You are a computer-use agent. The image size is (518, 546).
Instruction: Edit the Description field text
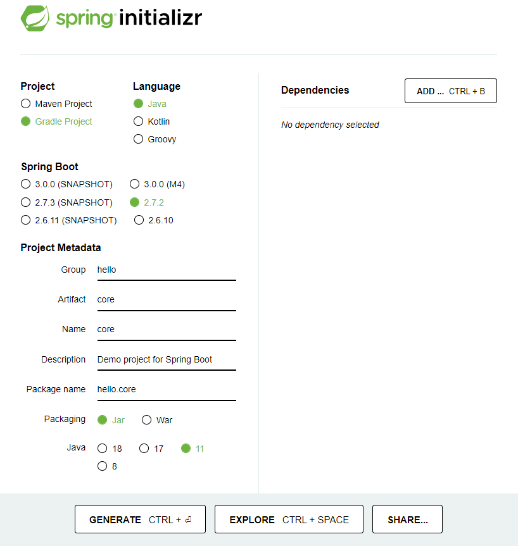(x=167, y=360)
